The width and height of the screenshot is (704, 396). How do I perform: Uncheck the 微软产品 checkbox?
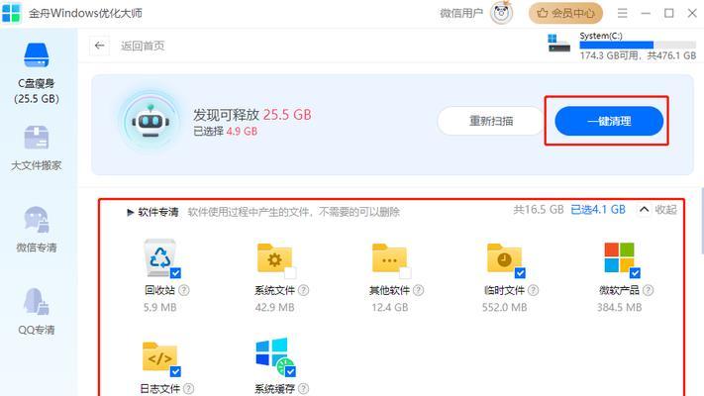pos(636,272)
